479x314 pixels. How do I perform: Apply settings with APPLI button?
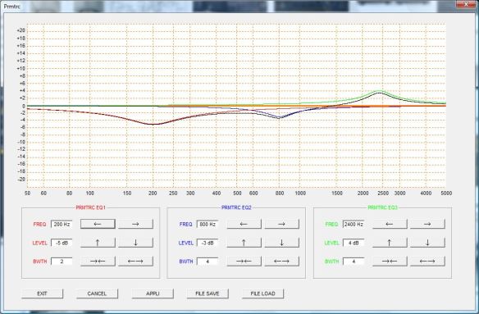coord(153,294)
